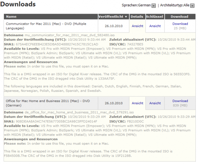This screenshot has height=164, width=198.
Task: Click the 25 (MB) size text
Action: [x=180, y=28]
